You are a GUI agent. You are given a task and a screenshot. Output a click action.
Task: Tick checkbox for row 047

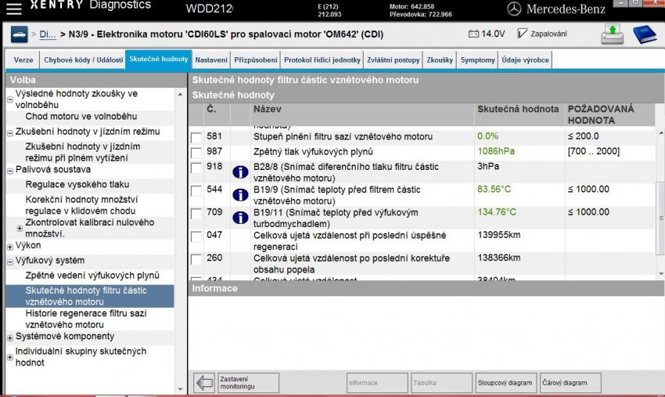pyautogui.click(x=196, y=236)
